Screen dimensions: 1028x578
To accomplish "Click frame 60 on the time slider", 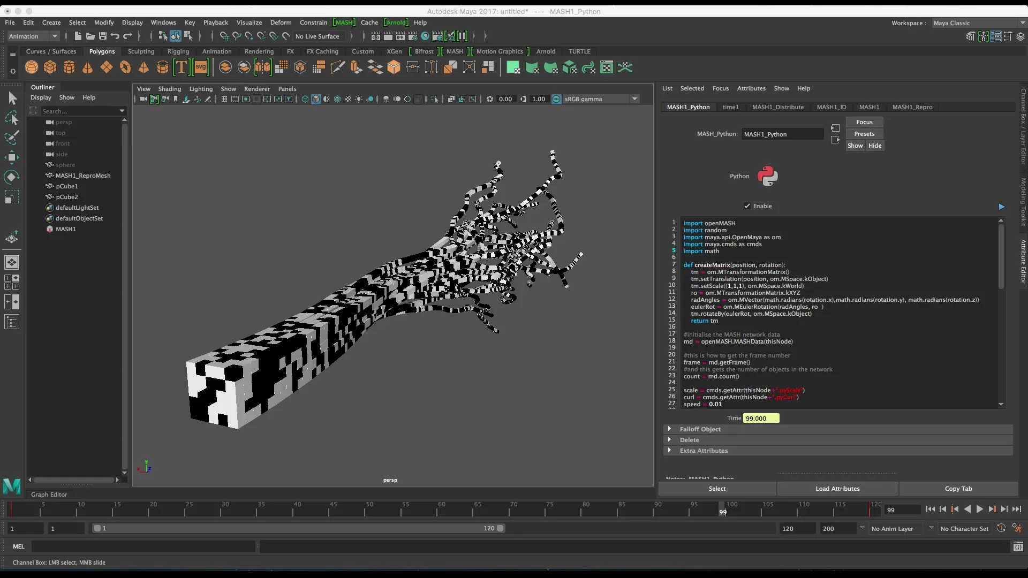I will point(437,510).
